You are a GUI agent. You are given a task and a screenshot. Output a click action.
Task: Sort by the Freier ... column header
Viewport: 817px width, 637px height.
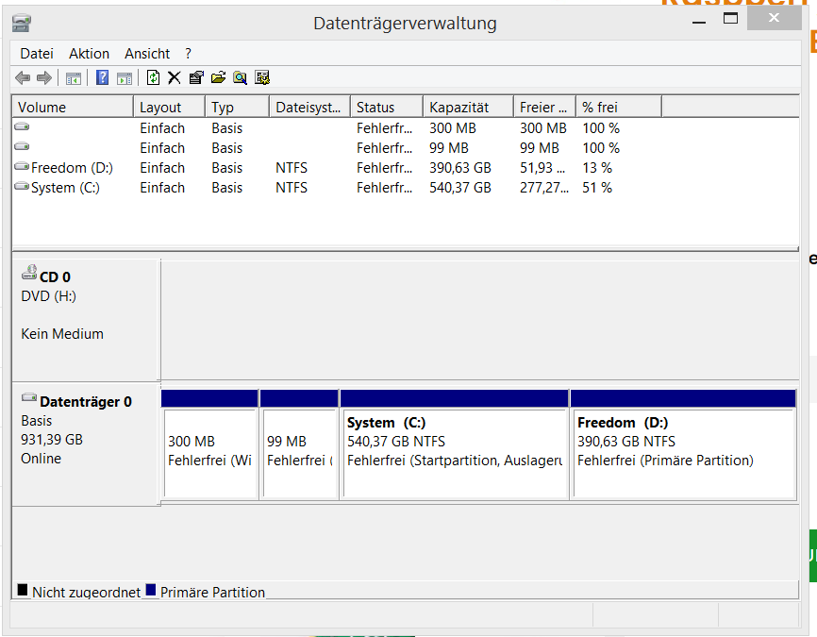[x=544, y=107]
